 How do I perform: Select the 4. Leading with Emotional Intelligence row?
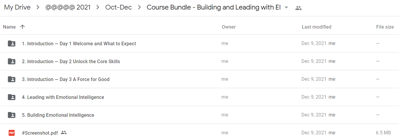click(x=199, y=97)
